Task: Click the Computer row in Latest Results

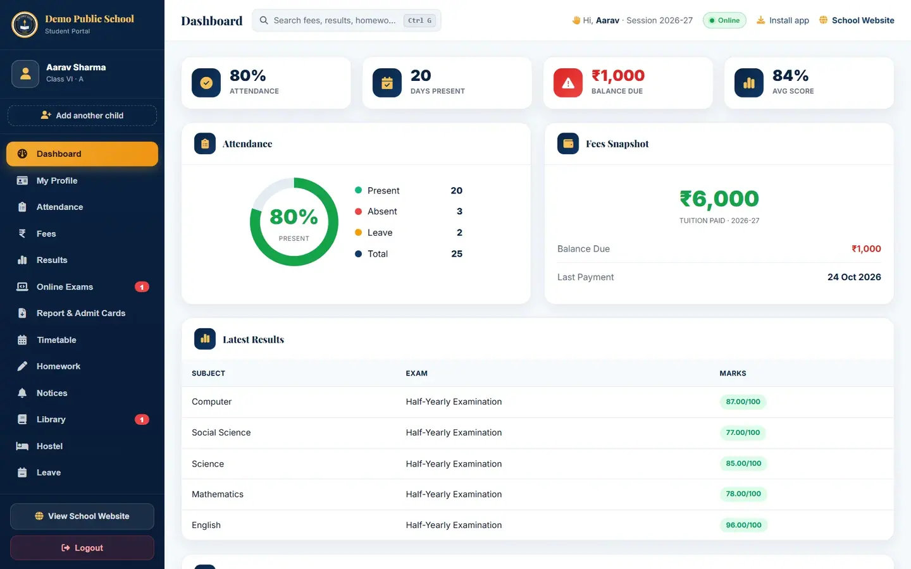Action: coord(538,402)
